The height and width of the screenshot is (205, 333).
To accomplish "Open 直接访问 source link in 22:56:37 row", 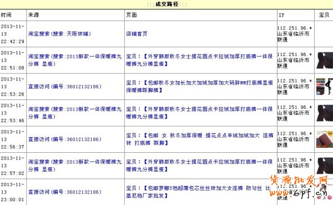I will pos(65,139).
